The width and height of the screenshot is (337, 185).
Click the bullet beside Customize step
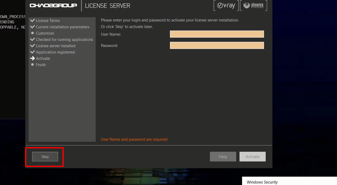32,33
